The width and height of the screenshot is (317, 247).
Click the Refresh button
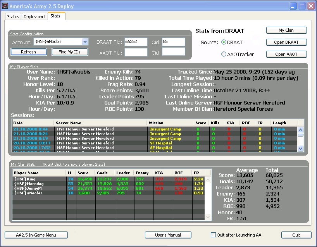pos(29,52)
